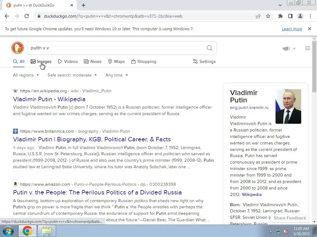Bookmark this page with the star
Viewport: 317px width, 237px height.
tap(268, 16)
